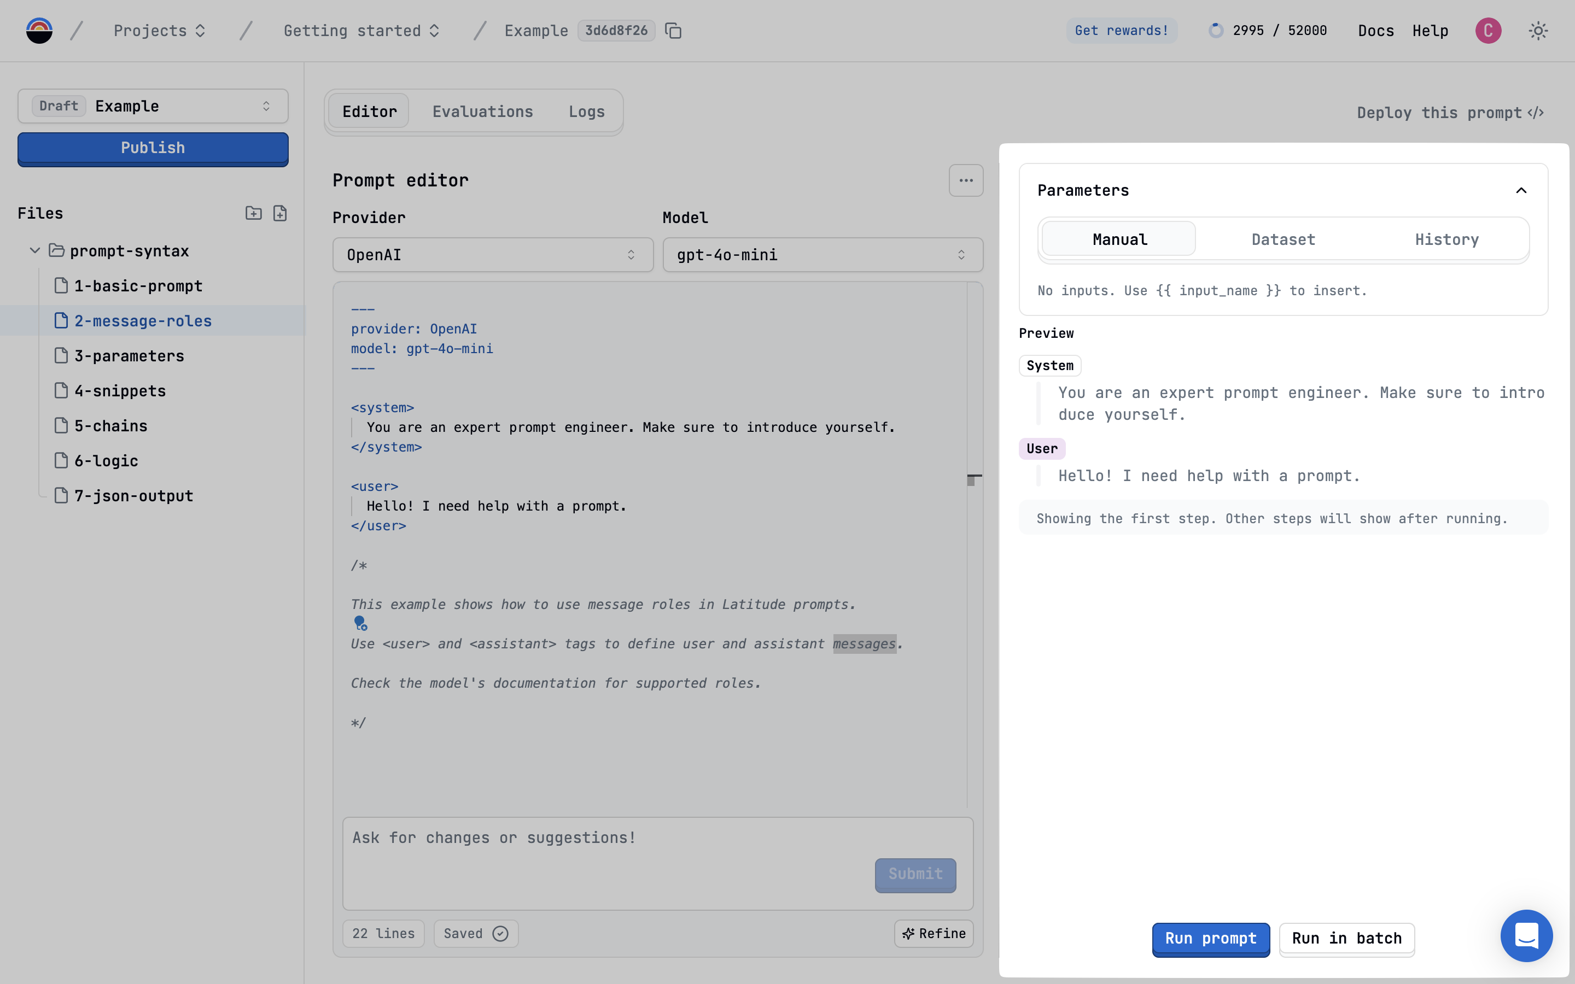Screen dimensions: 1575x984
Task: Collapse the Parameters section chevron
Action: (x=1521, y=191)
